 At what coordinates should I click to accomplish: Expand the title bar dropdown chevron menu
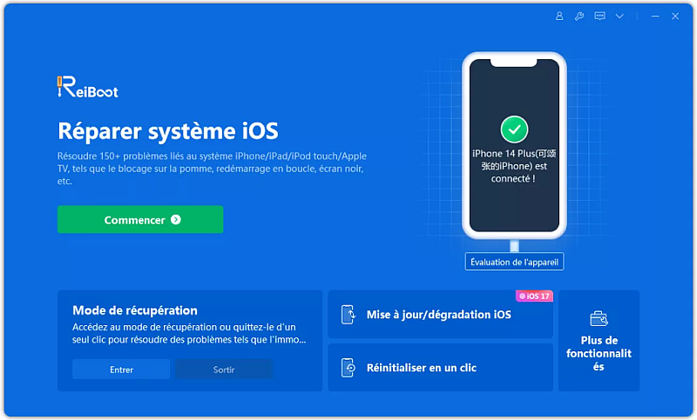(619, 16)
